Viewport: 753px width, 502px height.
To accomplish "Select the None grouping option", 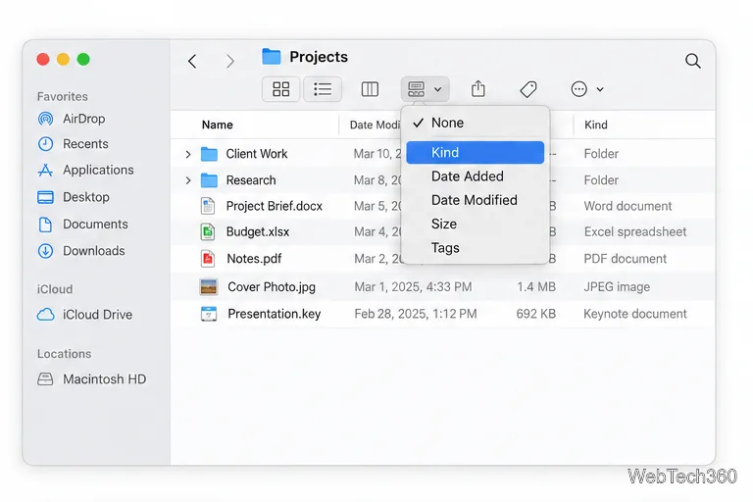I will point(475,123).
